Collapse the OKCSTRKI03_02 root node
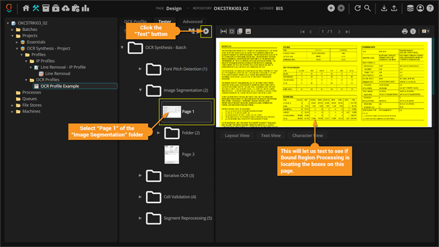439x247 pixels. (8, 23)
